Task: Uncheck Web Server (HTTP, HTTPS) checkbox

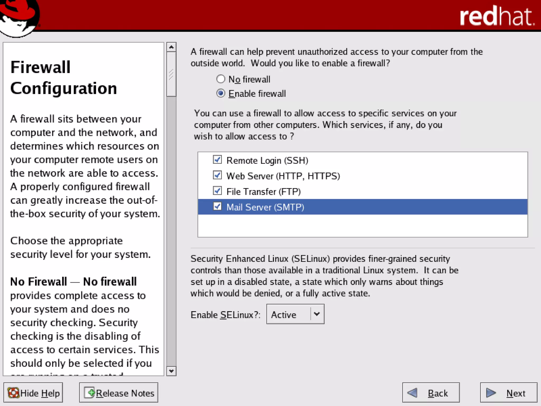Action: pos(217,175)
